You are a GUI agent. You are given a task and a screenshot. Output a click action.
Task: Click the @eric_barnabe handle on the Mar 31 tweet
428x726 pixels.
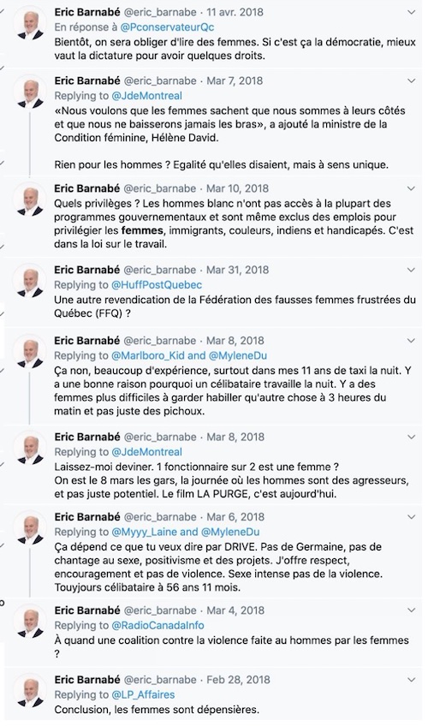coord(159,270)
